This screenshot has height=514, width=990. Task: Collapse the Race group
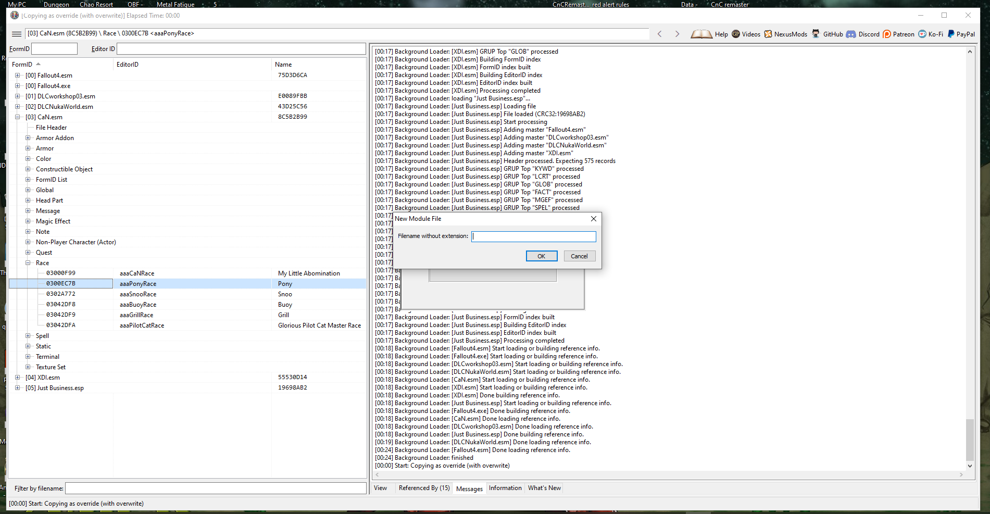tap(28, 263)
